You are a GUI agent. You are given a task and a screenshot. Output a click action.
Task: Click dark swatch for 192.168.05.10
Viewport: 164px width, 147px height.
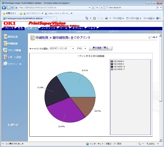point(112,67)
